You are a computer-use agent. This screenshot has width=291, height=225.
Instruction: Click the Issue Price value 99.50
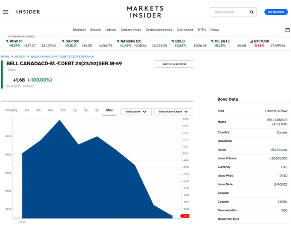(284, 176)
